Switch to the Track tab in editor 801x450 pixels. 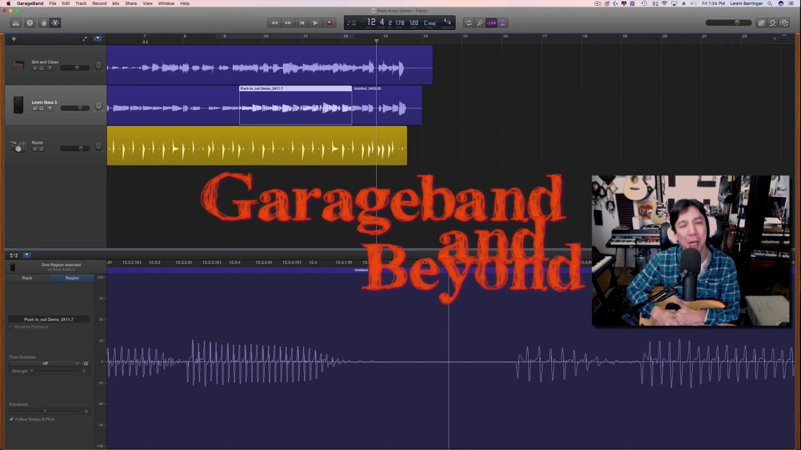[27, 278]
